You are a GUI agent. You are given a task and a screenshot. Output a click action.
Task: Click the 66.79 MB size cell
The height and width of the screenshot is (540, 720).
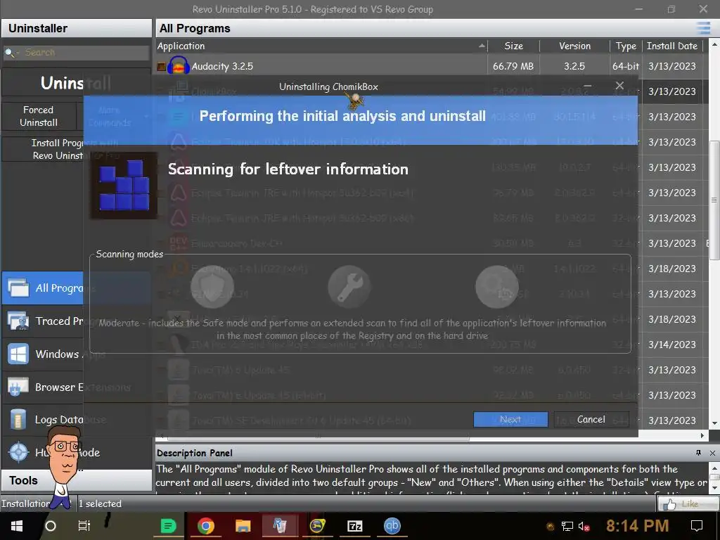click(x=513, y=66)
